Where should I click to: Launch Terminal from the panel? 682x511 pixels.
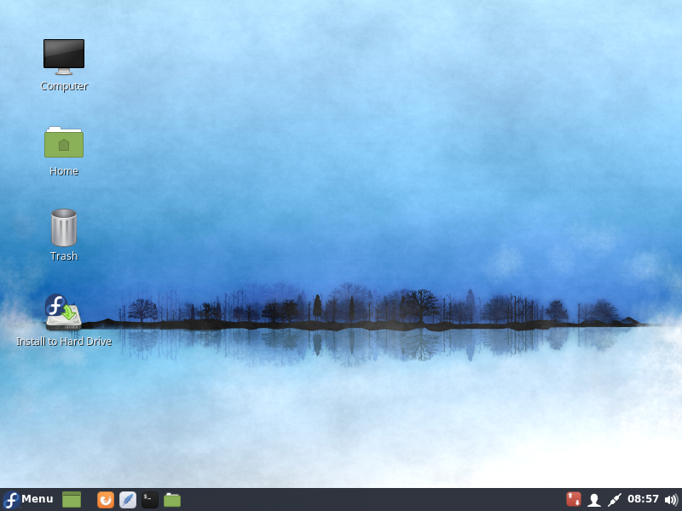150,500
